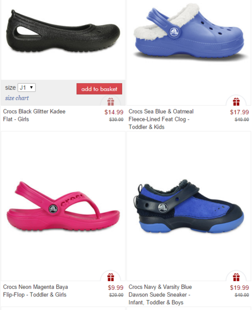View the navy suede sneaker image
This screenshot has height=310, width=252.
(188, 206)
